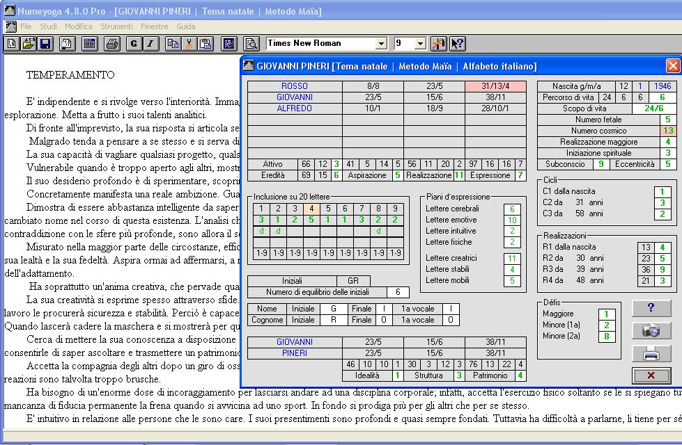This screenshot has width=682, height=445.
Task: Click the printer button in the Tema natale dialog
Action: point(651,353)
